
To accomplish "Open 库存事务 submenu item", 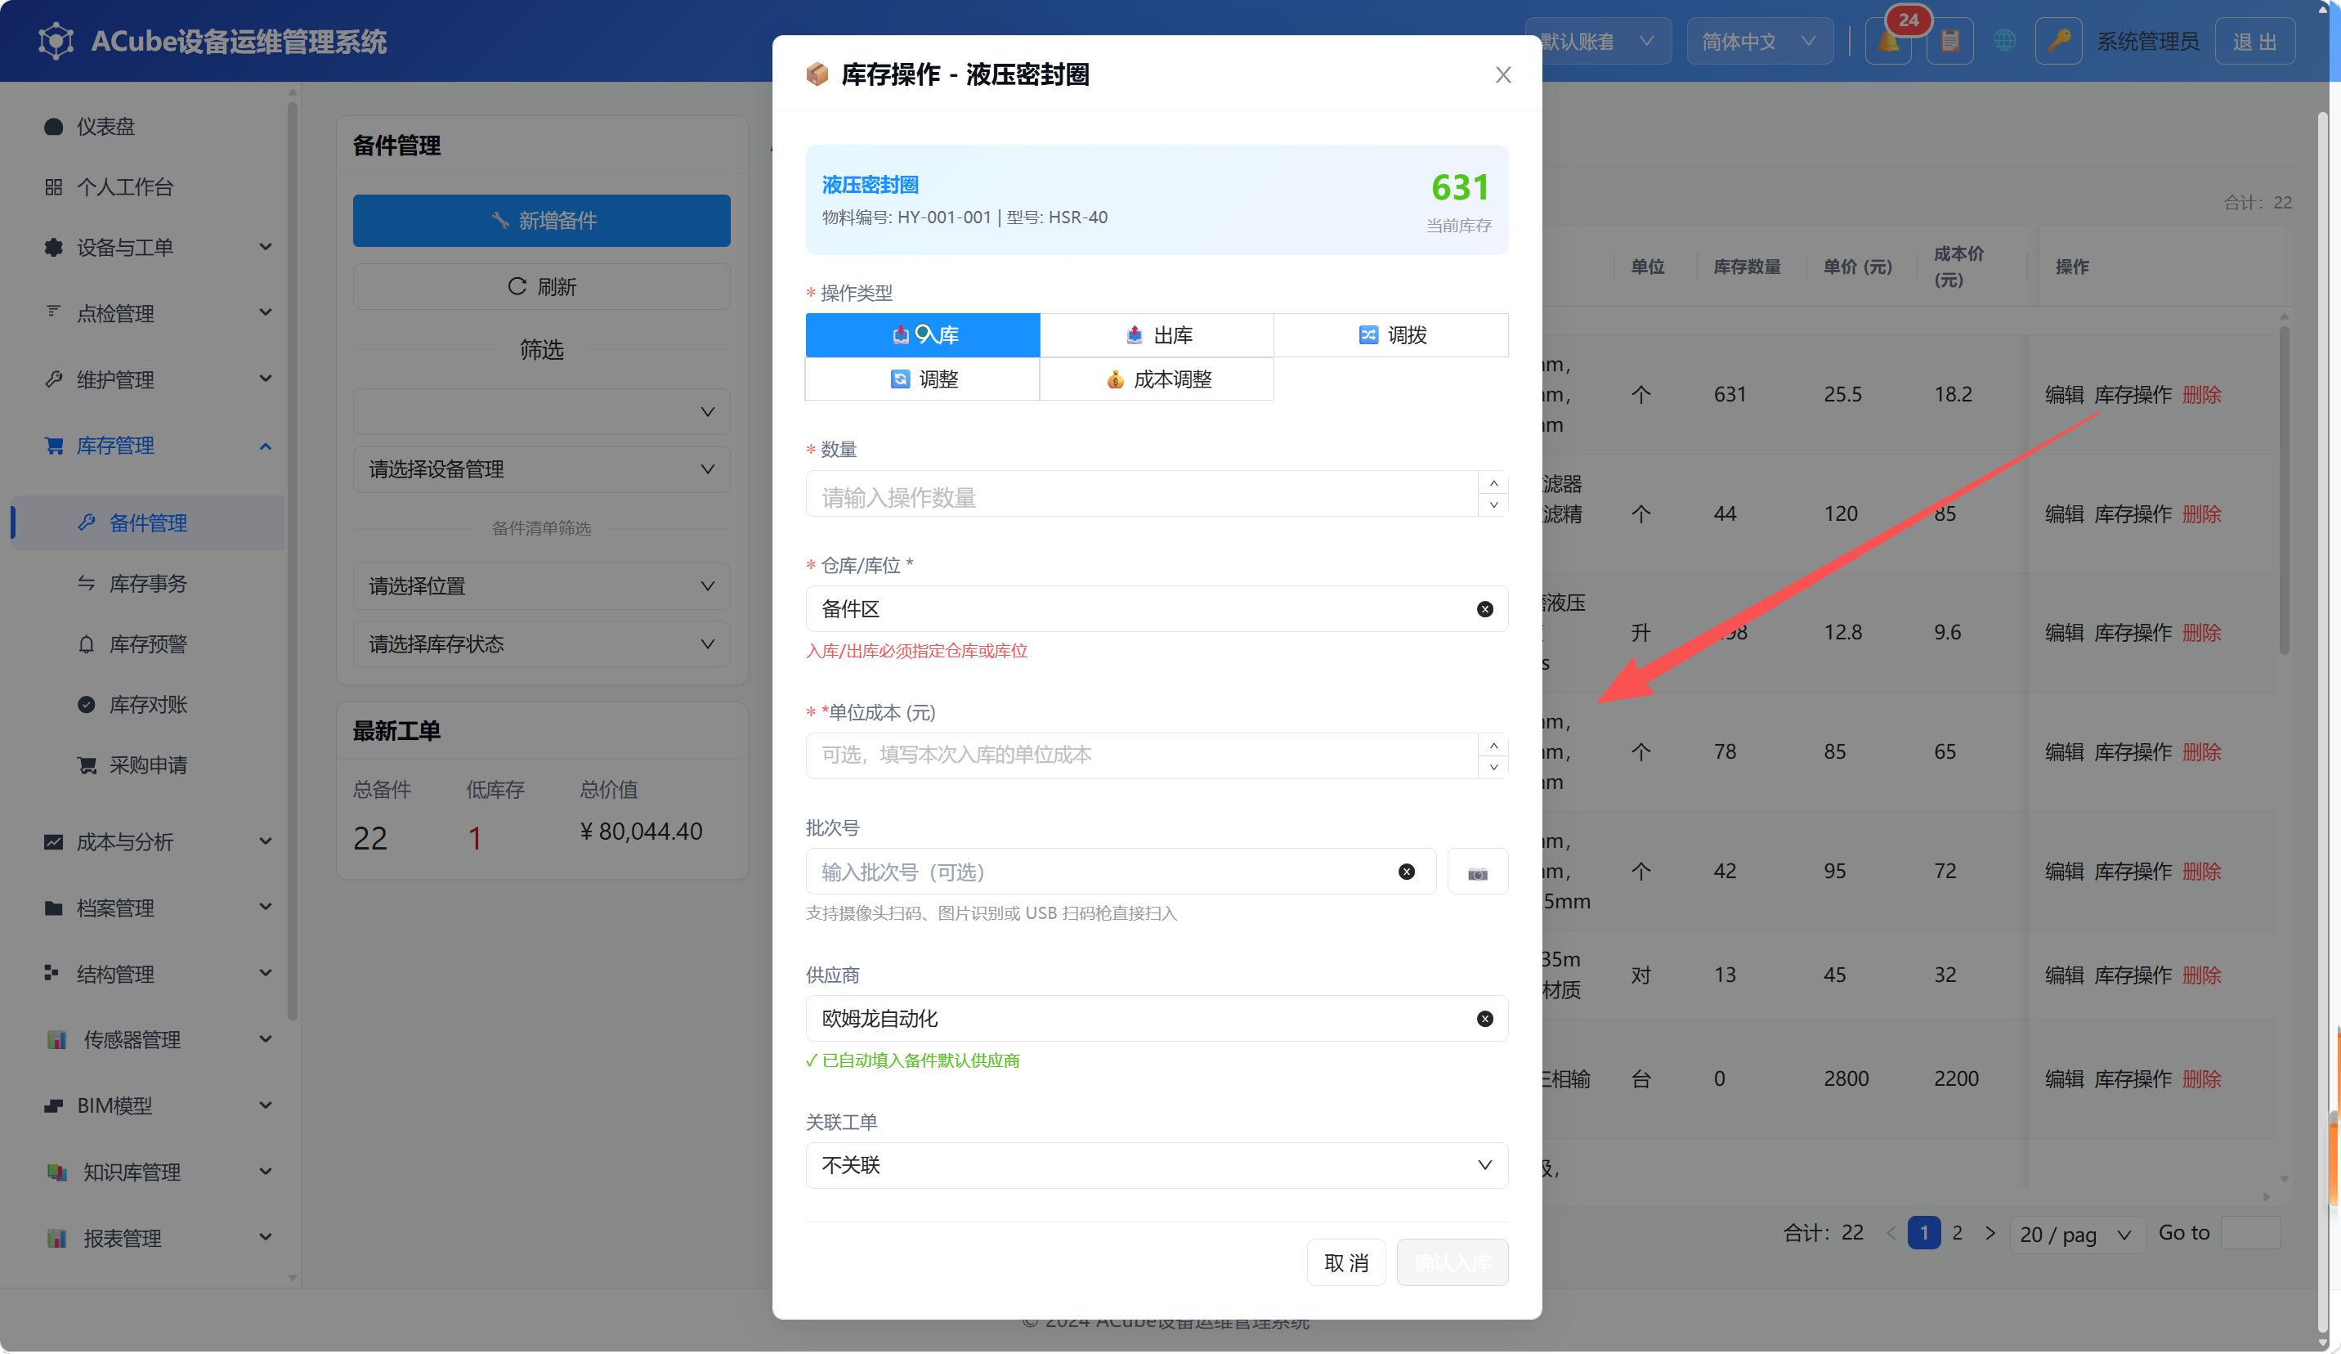I will pyautogui.click(x=149, y=584).
